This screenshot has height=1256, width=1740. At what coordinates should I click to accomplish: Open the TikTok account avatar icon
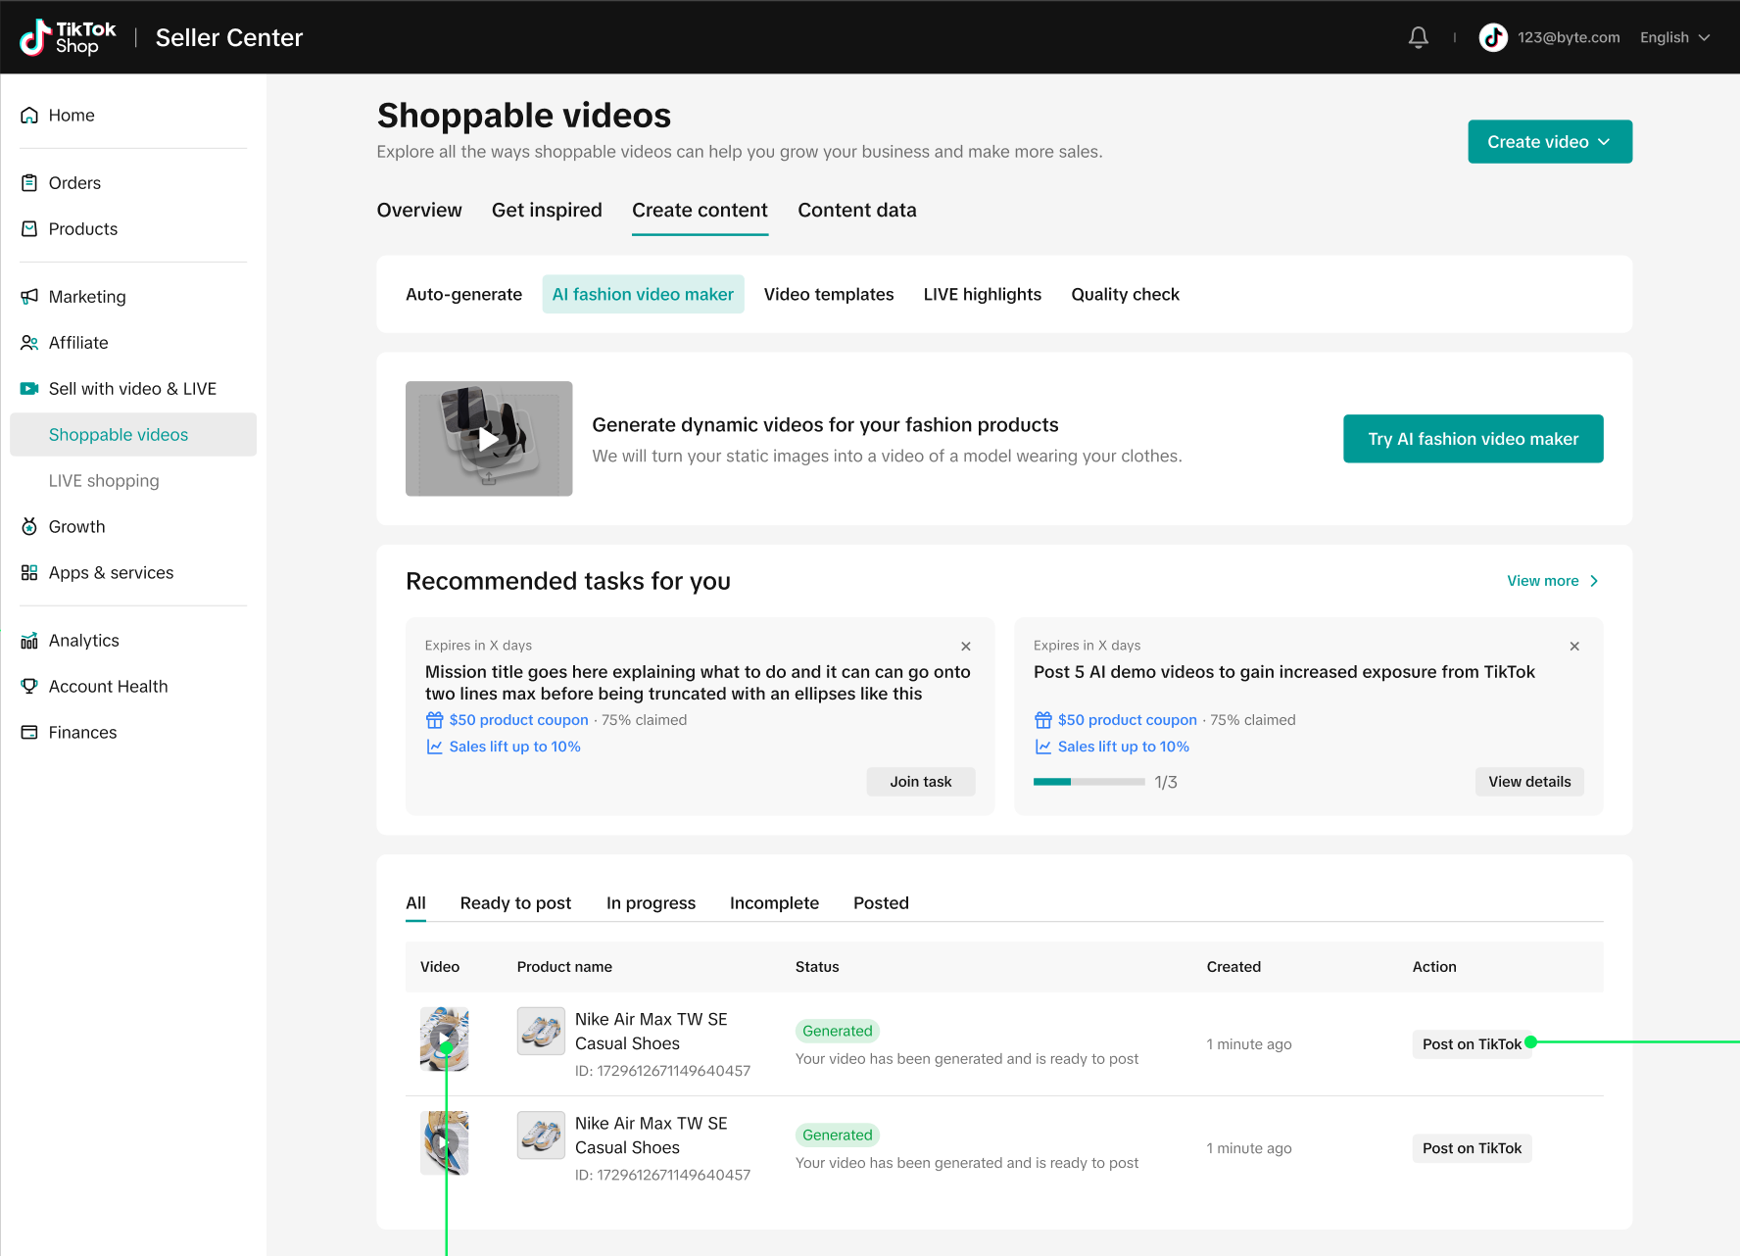tap(1492, 37)
